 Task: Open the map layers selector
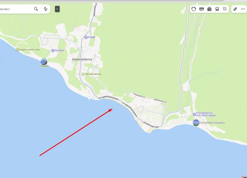[x=225, y=9]
